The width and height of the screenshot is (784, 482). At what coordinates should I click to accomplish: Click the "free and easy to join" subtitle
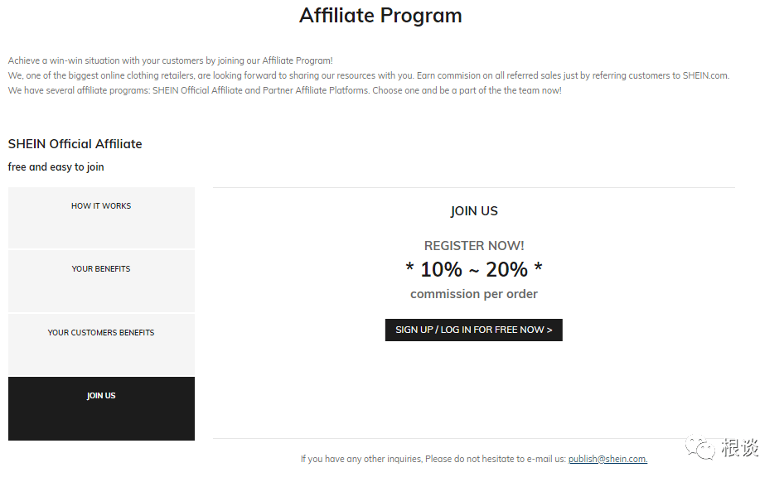click(x=56, y=167)
